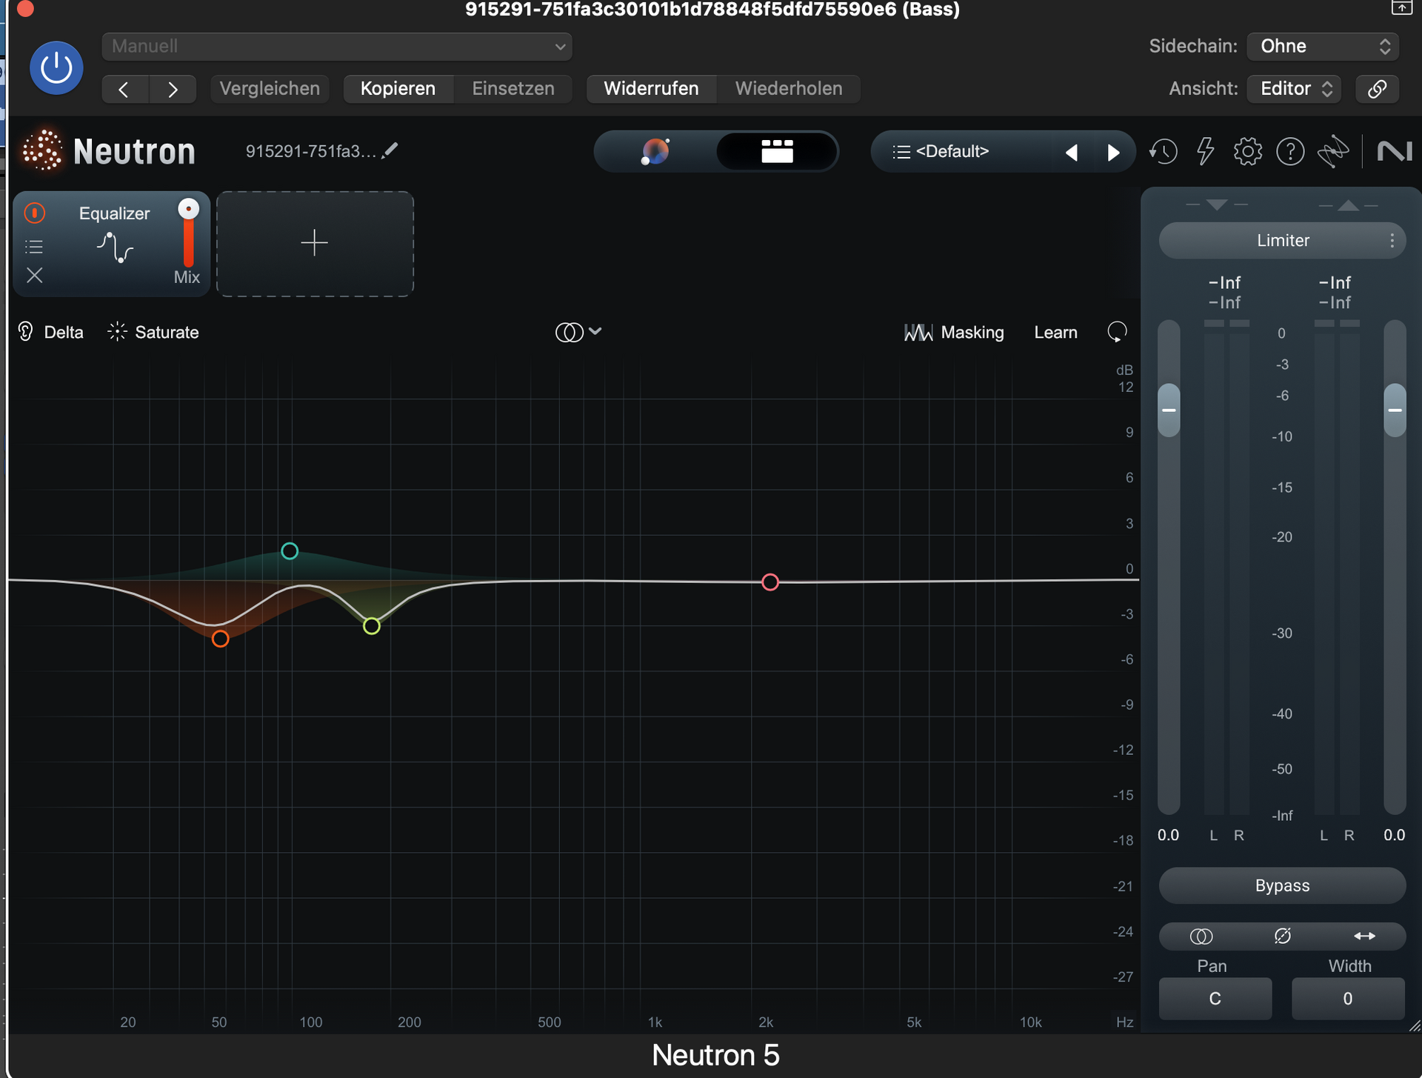Image resolution: width=1422 pixels, height=1078 pixels.
Task: Open the help question mark icon
Action: pos(1290,152)
